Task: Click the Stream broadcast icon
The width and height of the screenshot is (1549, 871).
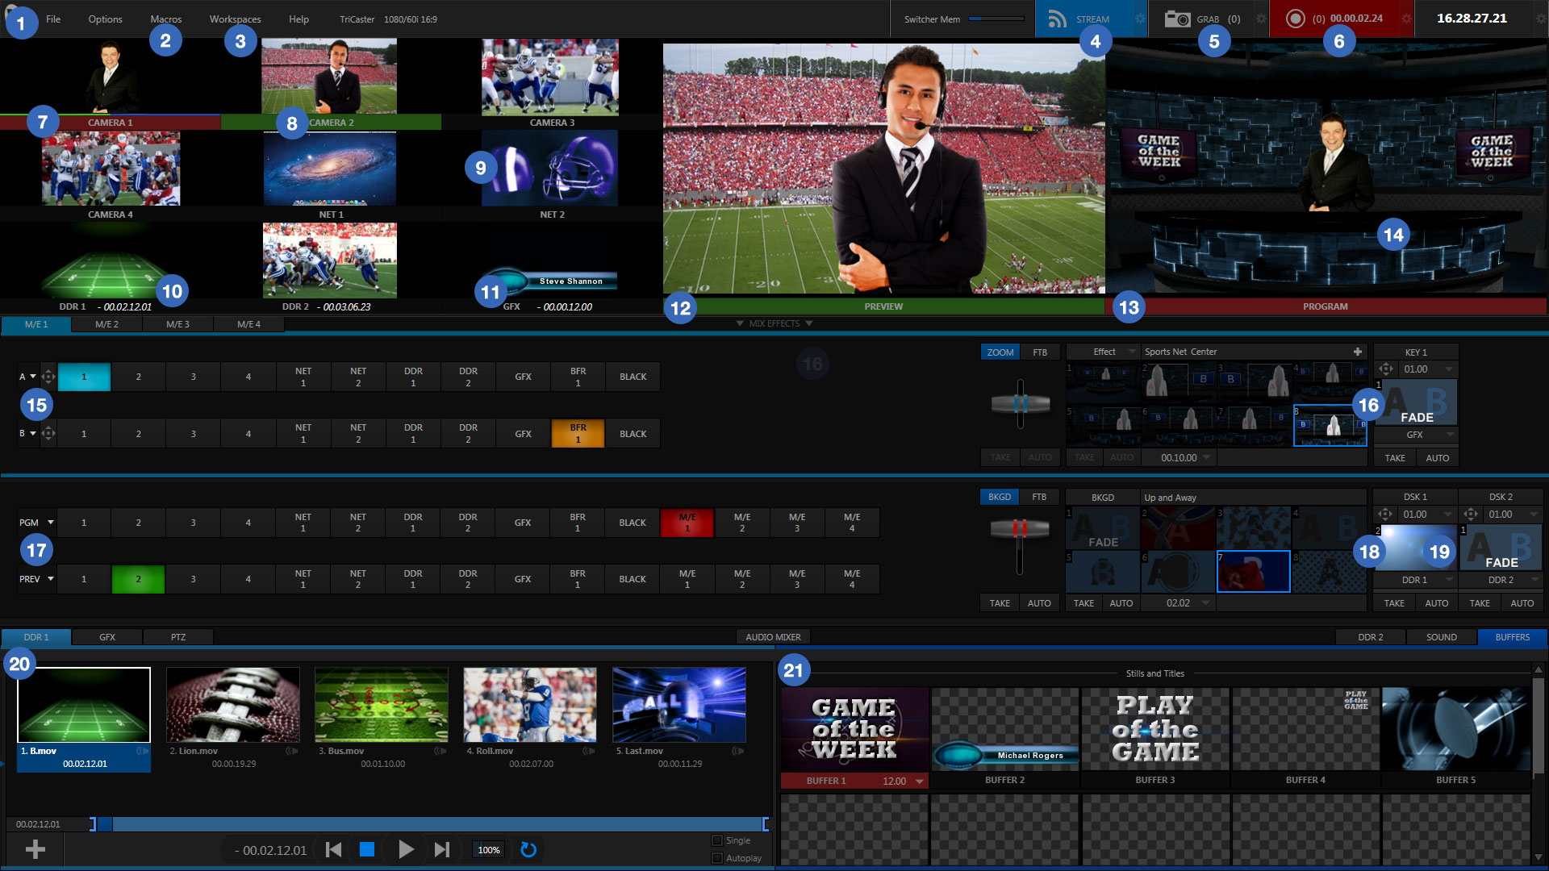Action: tap(1057, 19)
